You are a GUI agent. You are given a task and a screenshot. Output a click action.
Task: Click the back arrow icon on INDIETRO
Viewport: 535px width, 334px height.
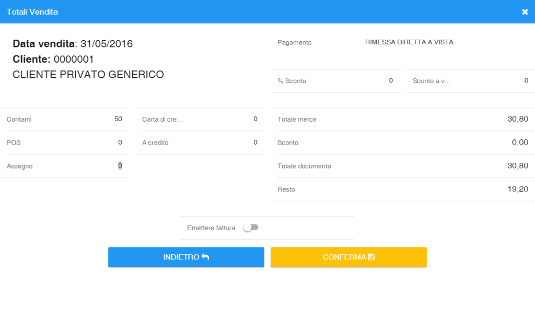click(x=206, y=257)
